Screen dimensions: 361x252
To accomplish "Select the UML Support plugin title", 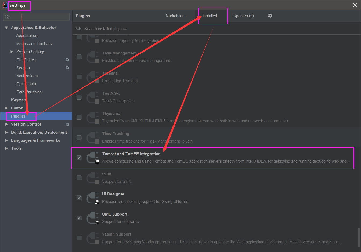I will [115, 214].
